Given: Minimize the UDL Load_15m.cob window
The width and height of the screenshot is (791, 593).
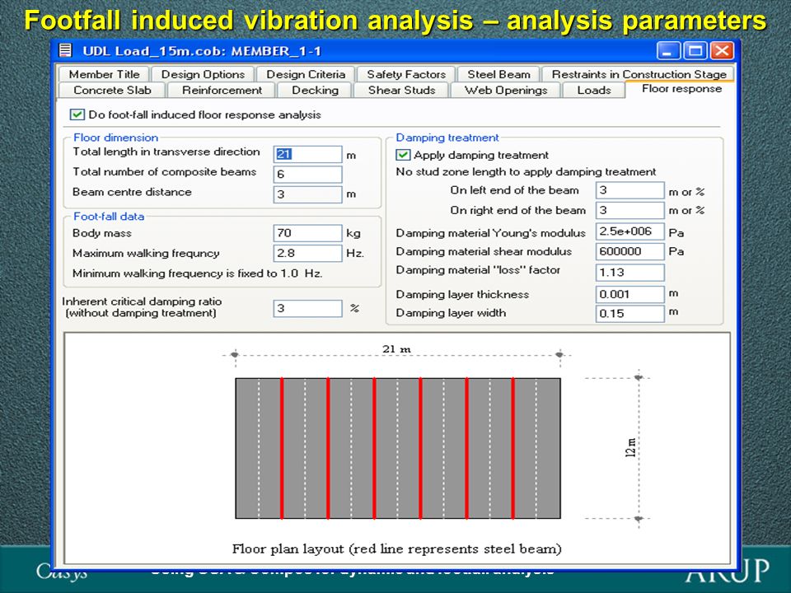Looking at the screenshot, I should (x=668, y=51).
